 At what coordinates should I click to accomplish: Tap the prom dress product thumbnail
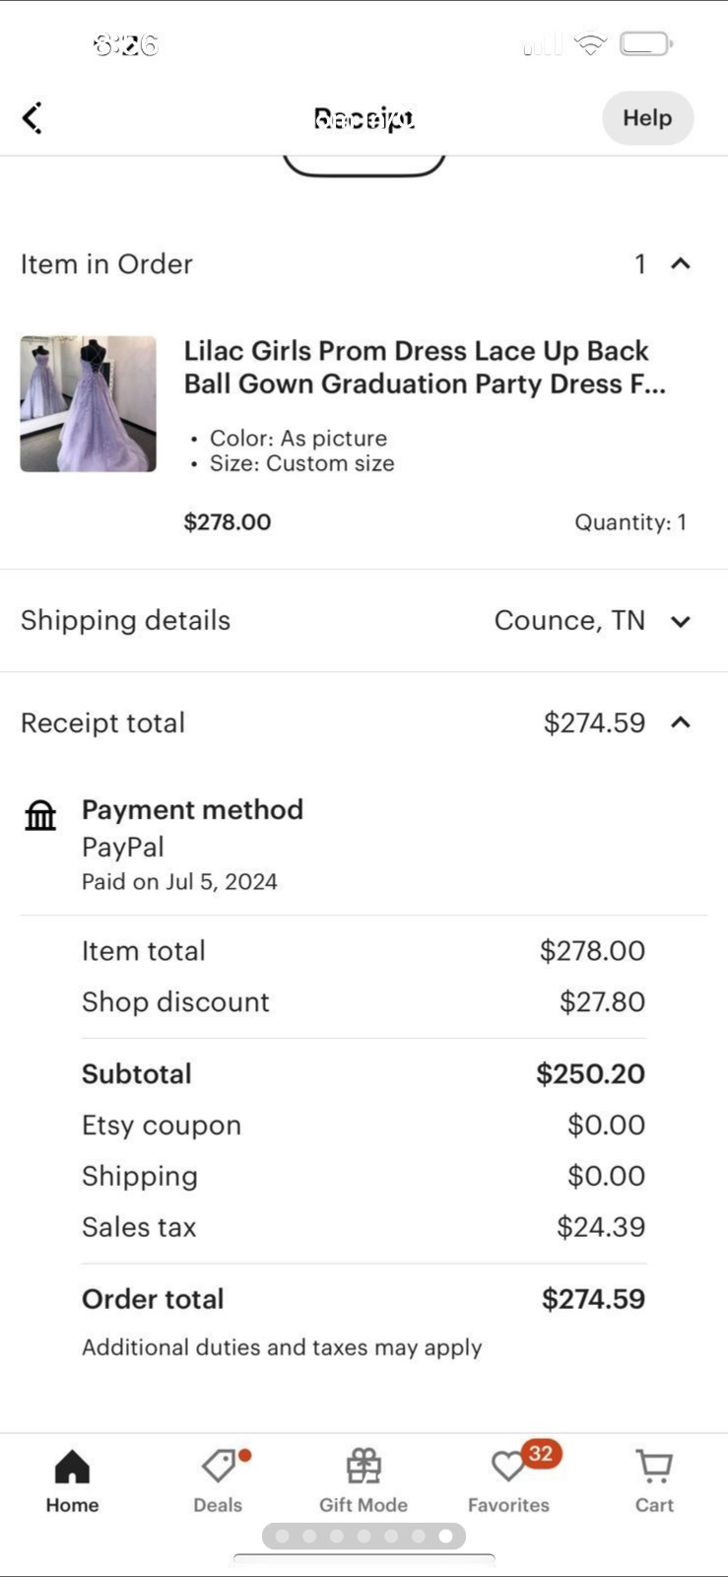89,404
